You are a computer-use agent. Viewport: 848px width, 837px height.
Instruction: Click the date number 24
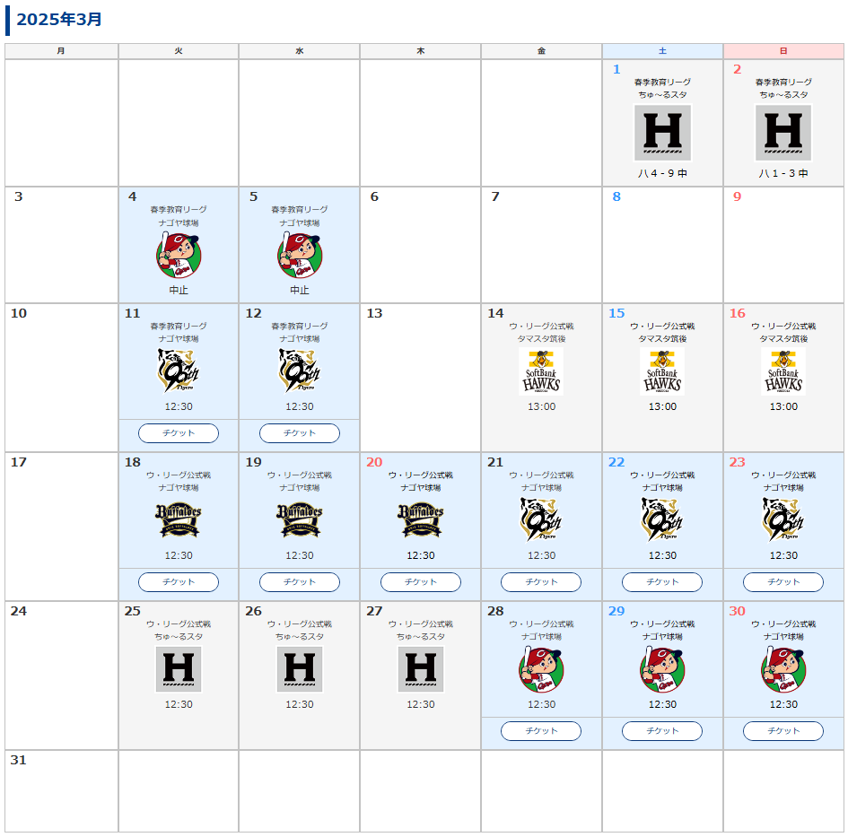pos(18,611)
